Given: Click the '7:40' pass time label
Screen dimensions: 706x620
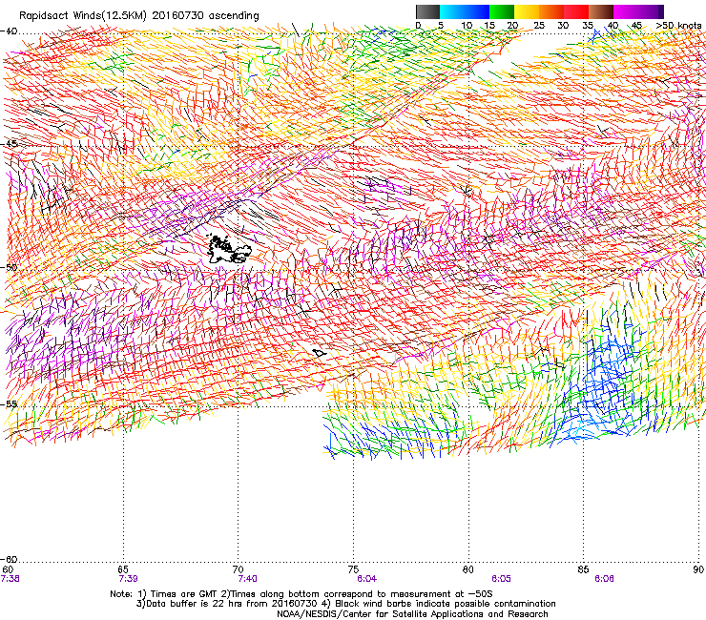Looking at the screenshot, I should (248, 579).
